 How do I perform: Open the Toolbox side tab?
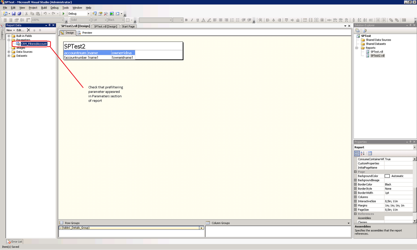pos(2,32)
